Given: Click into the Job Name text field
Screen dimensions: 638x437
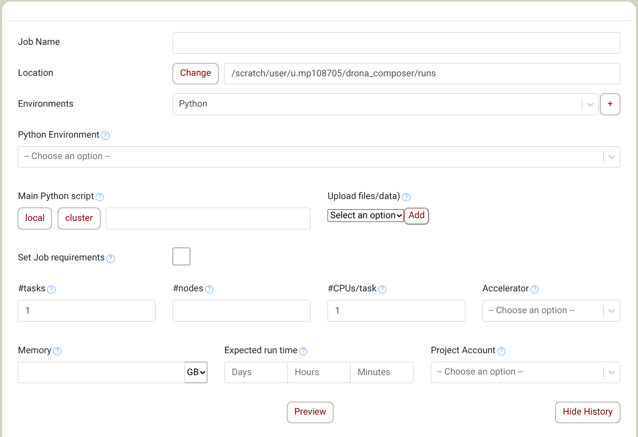Looking at the screenshot, I should click(396, 43).
